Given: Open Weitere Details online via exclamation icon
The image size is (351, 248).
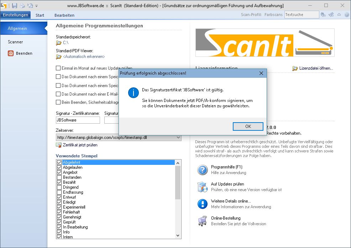Looking at the screenshot, I should [x=202, y=204].
